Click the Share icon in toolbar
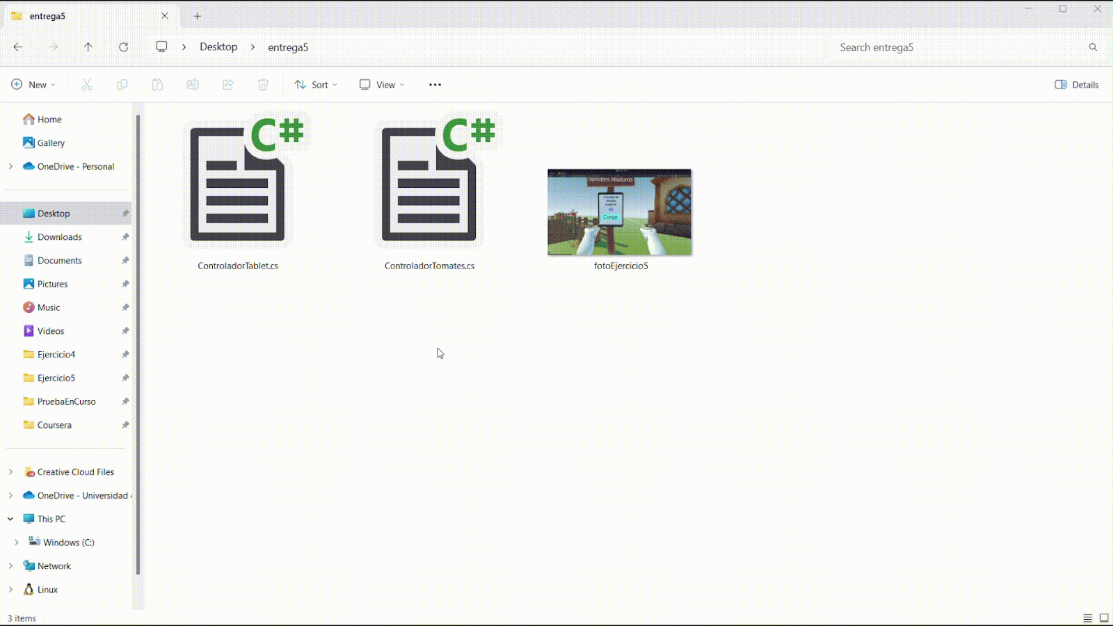1113x626 pixels. click(x=227, y=84)
